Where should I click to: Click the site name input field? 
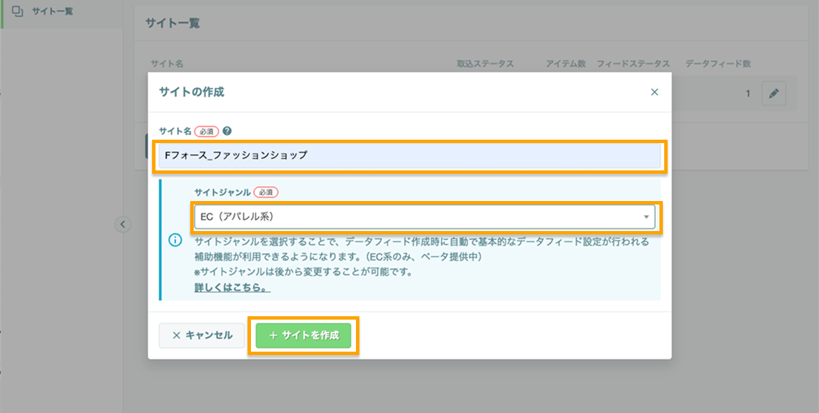click(x=409, y=155)
